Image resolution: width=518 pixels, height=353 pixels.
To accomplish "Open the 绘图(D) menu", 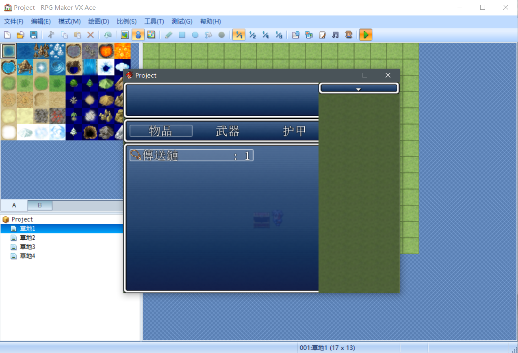I will (99, 22).
